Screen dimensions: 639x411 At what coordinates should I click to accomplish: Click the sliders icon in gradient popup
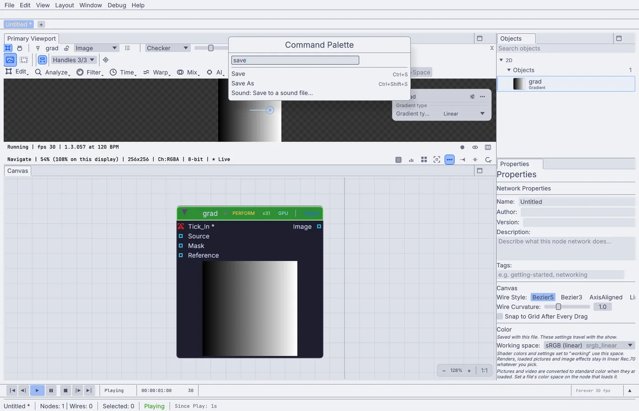point(472,96)
